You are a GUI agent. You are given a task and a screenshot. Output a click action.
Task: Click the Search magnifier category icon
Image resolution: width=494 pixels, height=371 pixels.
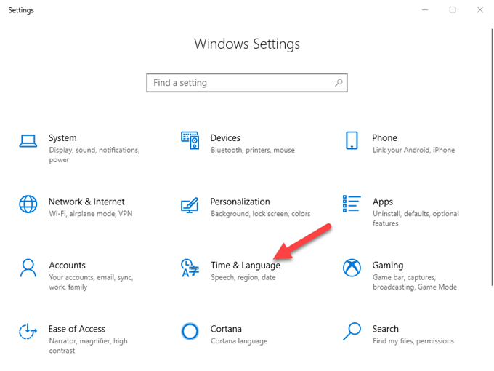(352, 332)
